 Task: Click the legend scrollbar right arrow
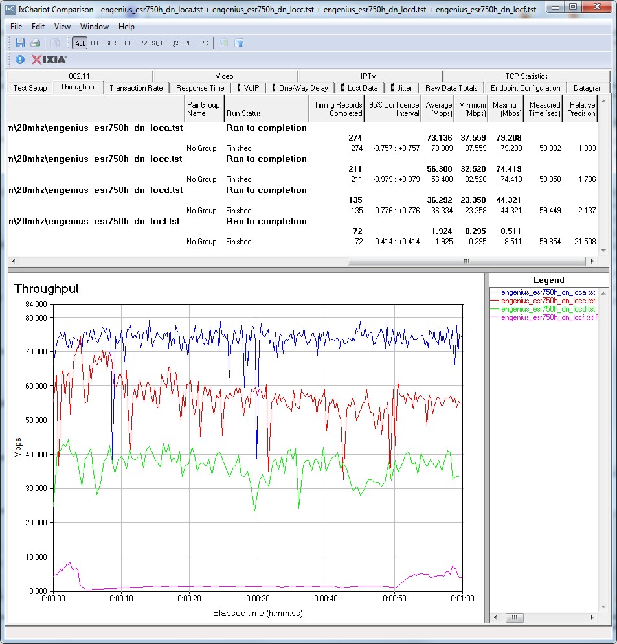point(592,617)
